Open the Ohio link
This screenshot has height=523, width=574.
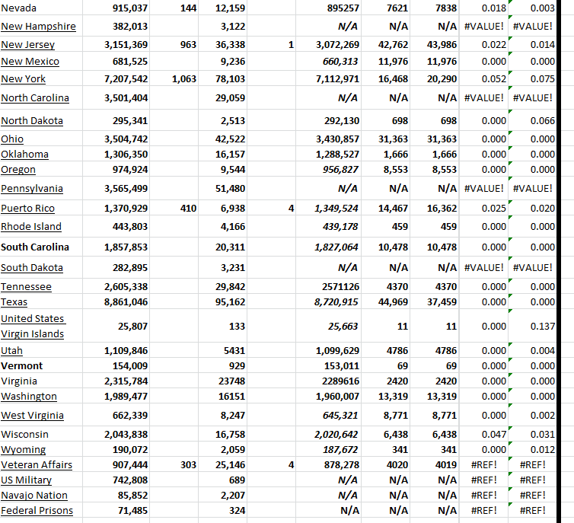pos(12,139)
